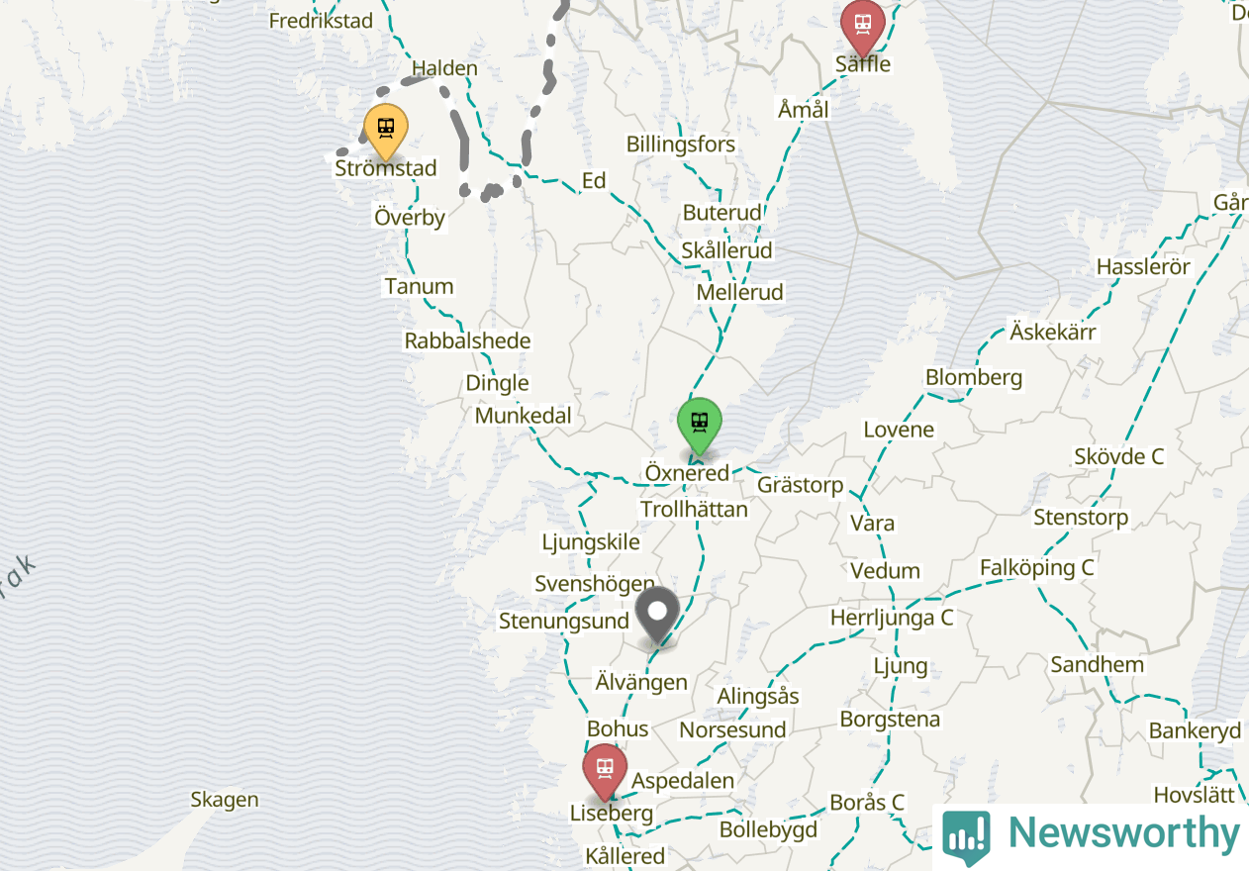The width and height of the screenshot is (1249, 871).
Task: Select the Bankeryd station label
Action: tap(1195, 731)
